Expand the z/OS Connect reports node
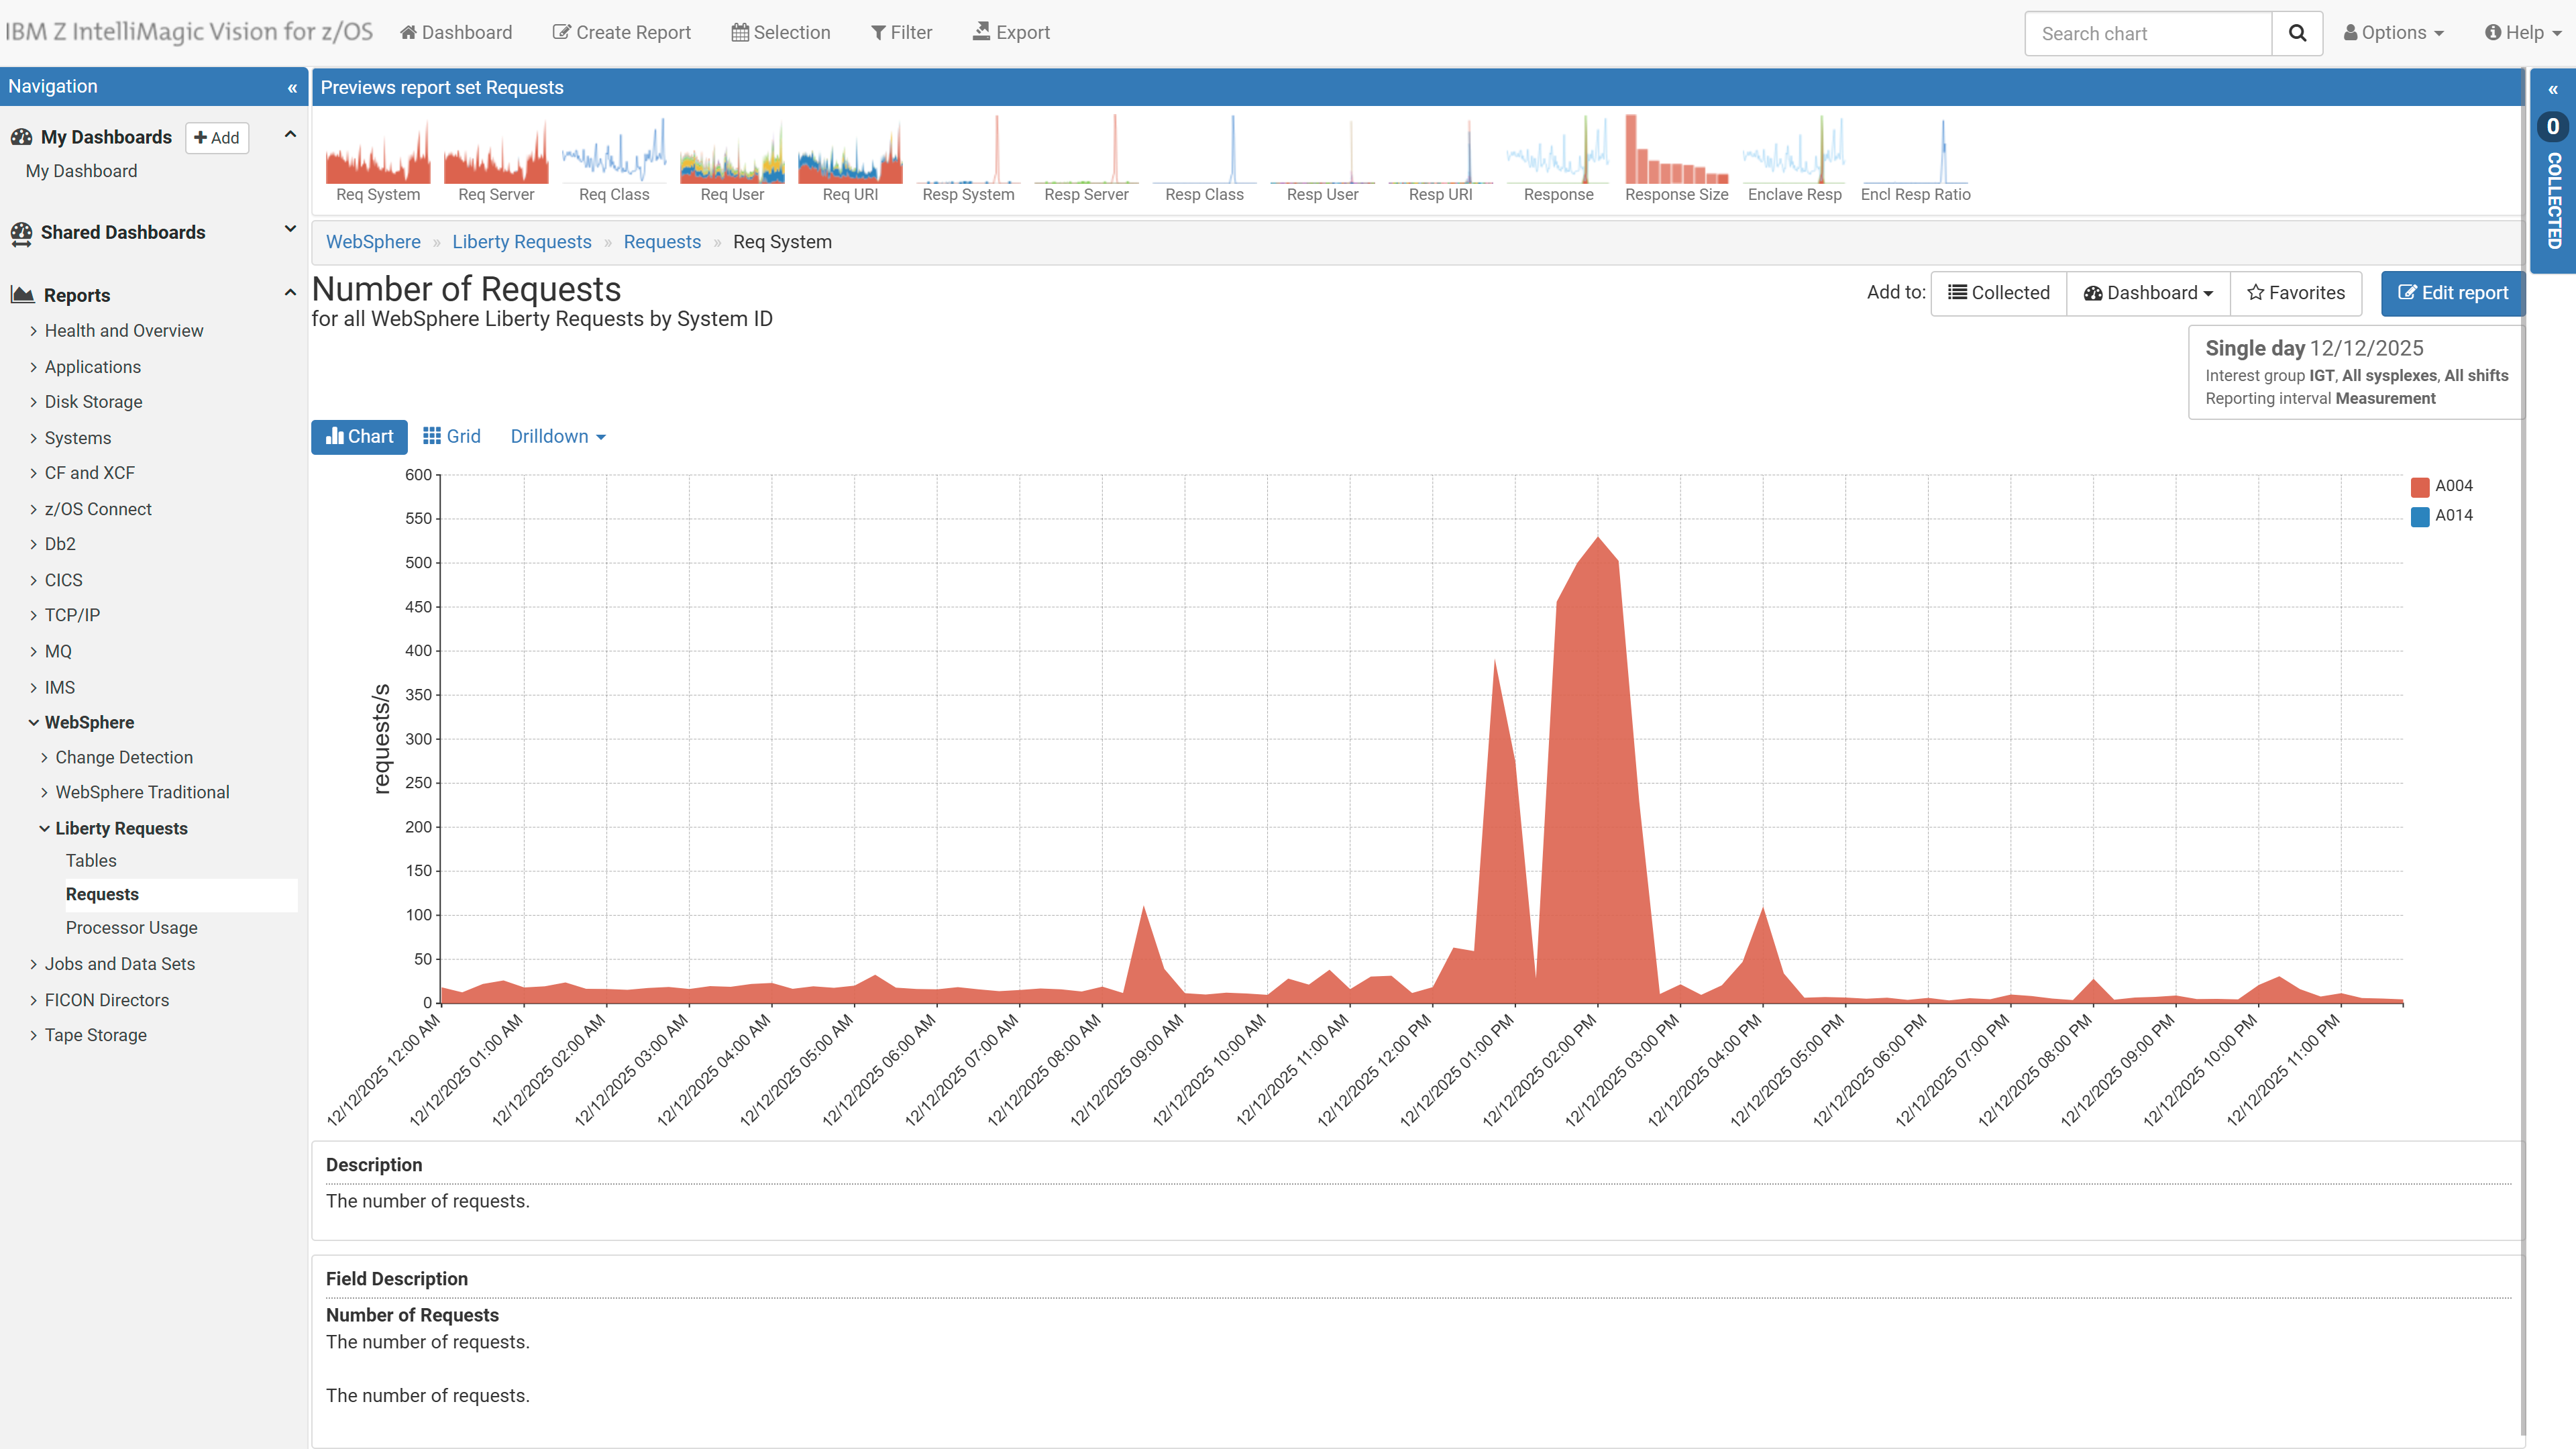The width and height of the screenshot is (2576, 1449). click(33, 509)
